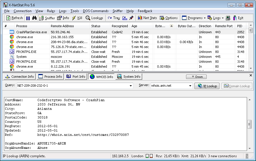This screenshot has width=256, height=161.
Task: Click the red traffic indicator box
Action: [151, 156]
